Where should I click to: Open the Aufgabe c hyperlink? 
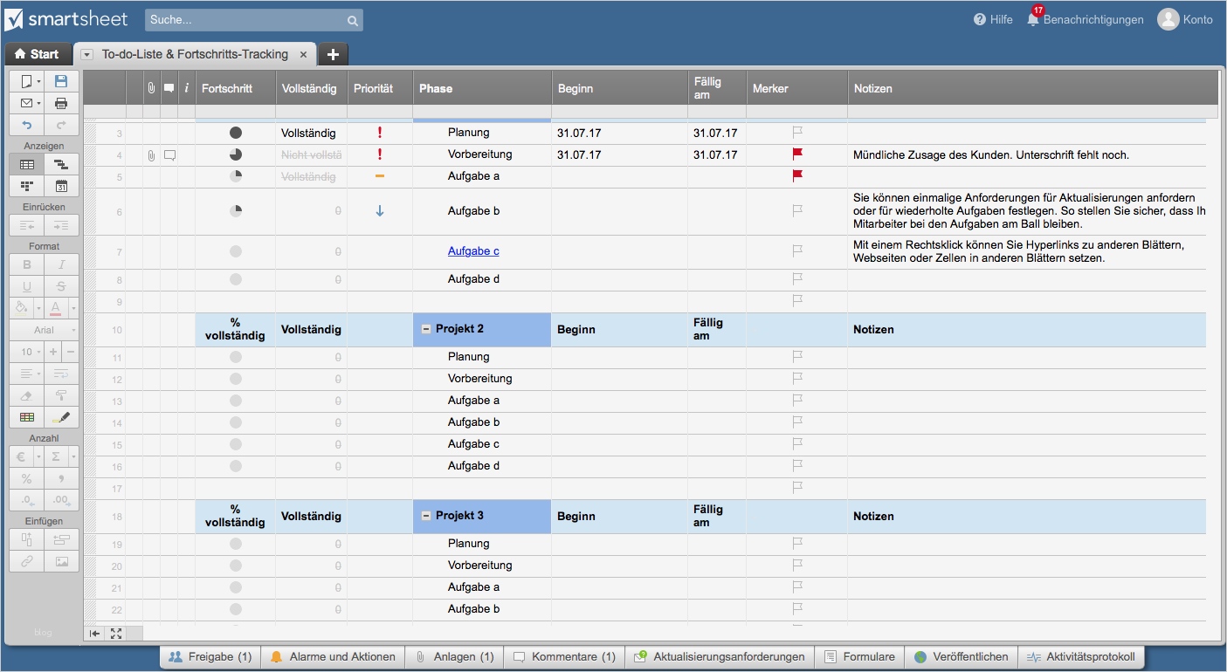[x=472, y=250]
